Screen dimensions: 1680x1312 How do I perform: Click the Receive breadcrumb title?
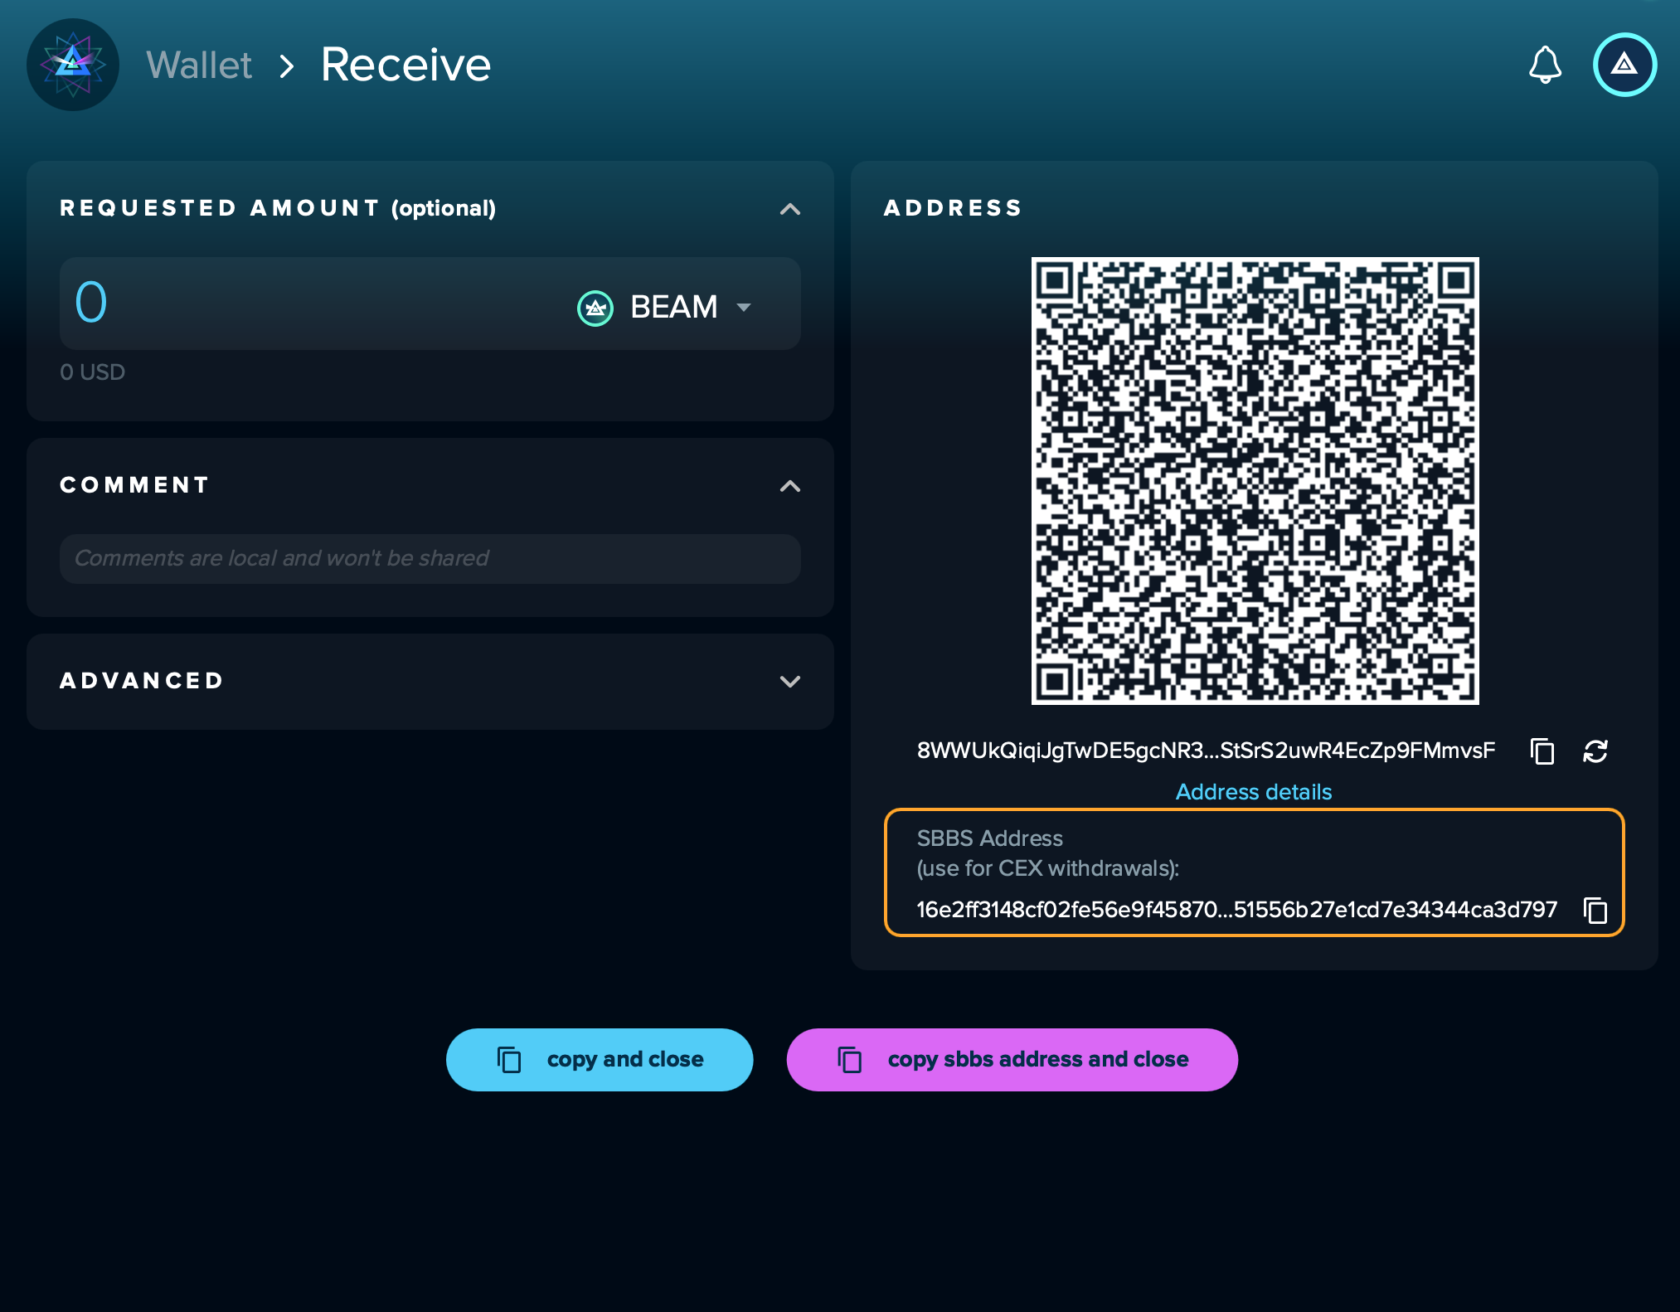point(405,65)
